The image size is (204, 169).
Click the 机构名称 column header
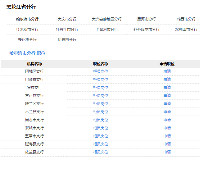[x=34, y=64]
